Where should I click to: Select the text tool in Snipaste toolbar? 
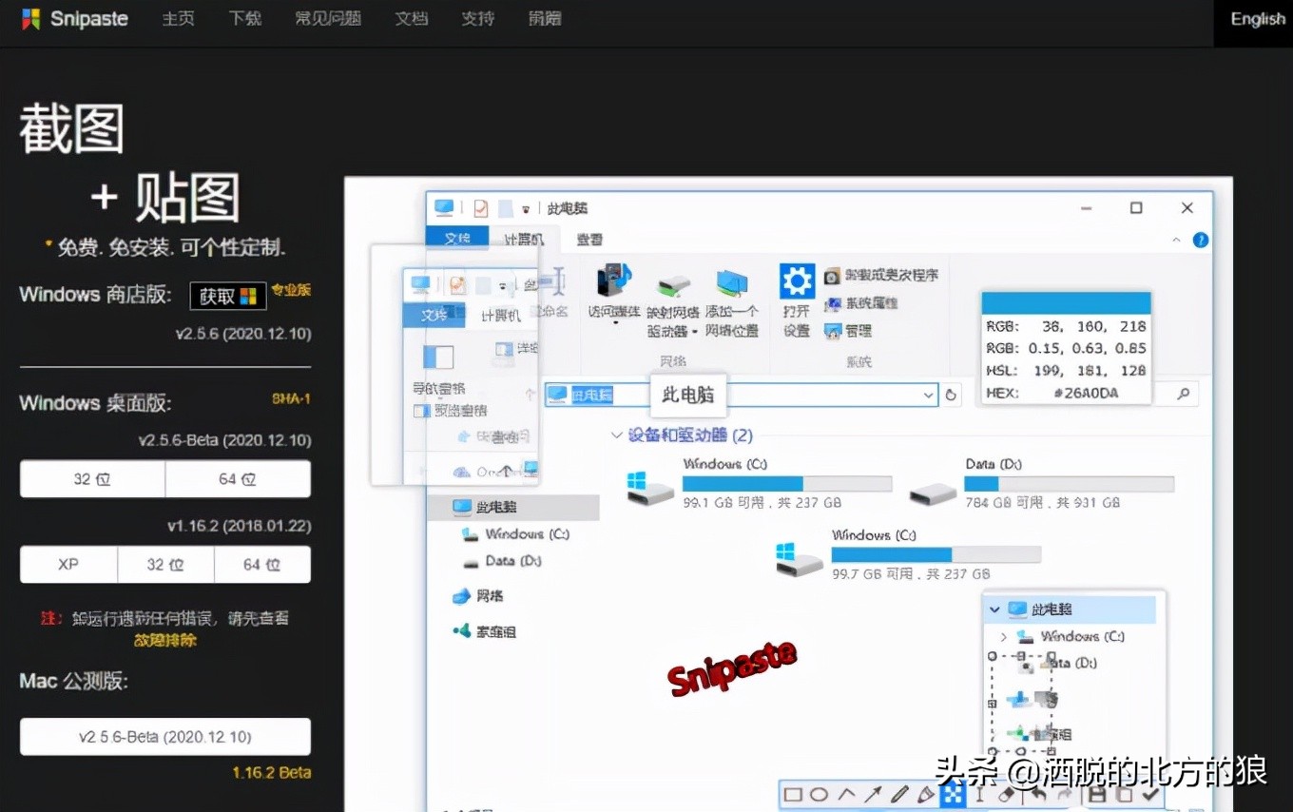tap(980, 795)
